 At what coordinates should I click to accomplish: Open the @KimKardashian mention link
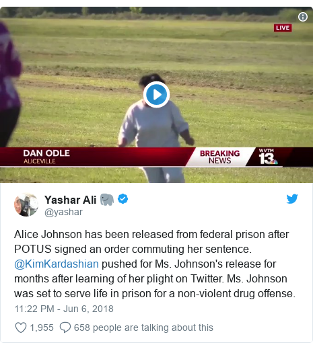pos(57,264)
